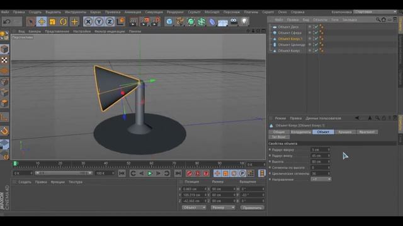Click stepper arrows of Цилиндрические сегменты field
Viewport: 403px width, 226px height.
coord(329,173)
